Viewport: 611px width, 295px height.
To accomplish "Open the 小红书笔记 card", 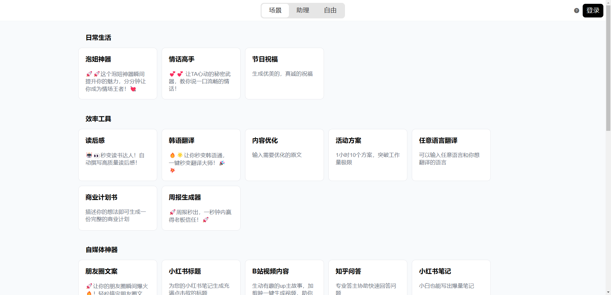I will (x=451, y=278).
